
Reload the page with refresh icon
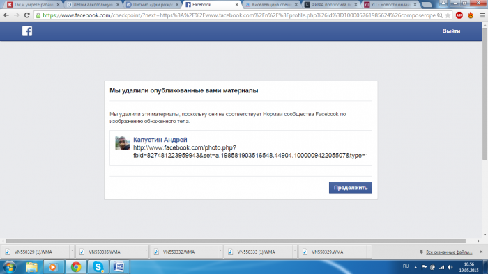27,15
